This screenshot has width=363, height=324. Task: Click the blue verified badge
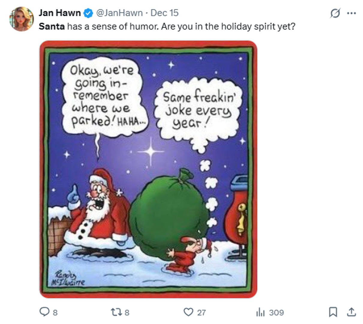pos(88,13)
